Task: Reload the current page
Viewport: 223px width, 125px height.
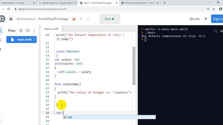Action: click(8, 9)
